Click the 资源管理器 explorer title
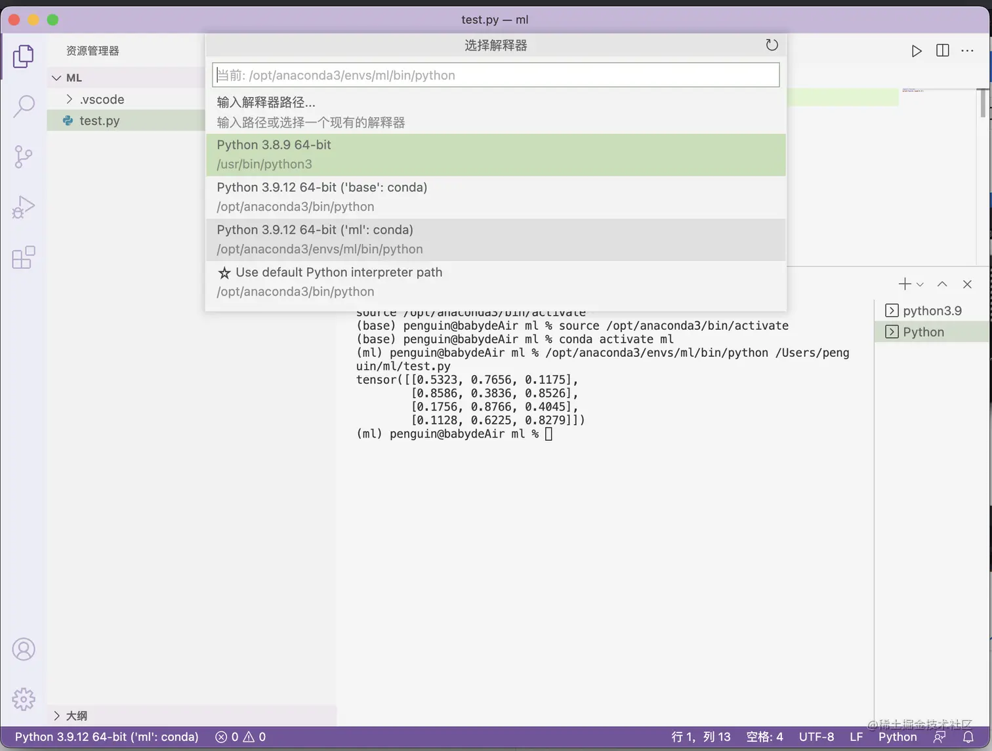Screen dimensions: 992x751 tap(93, 51)
